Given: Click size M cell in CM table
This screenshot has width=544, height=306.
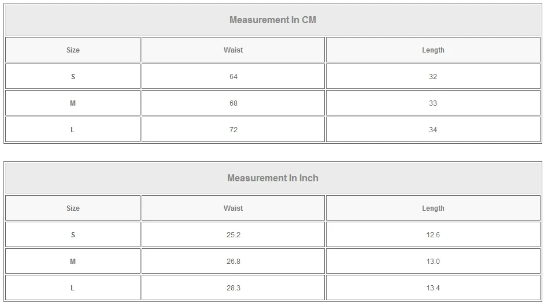Looking at the screenshot, I should tap(73, 103).
